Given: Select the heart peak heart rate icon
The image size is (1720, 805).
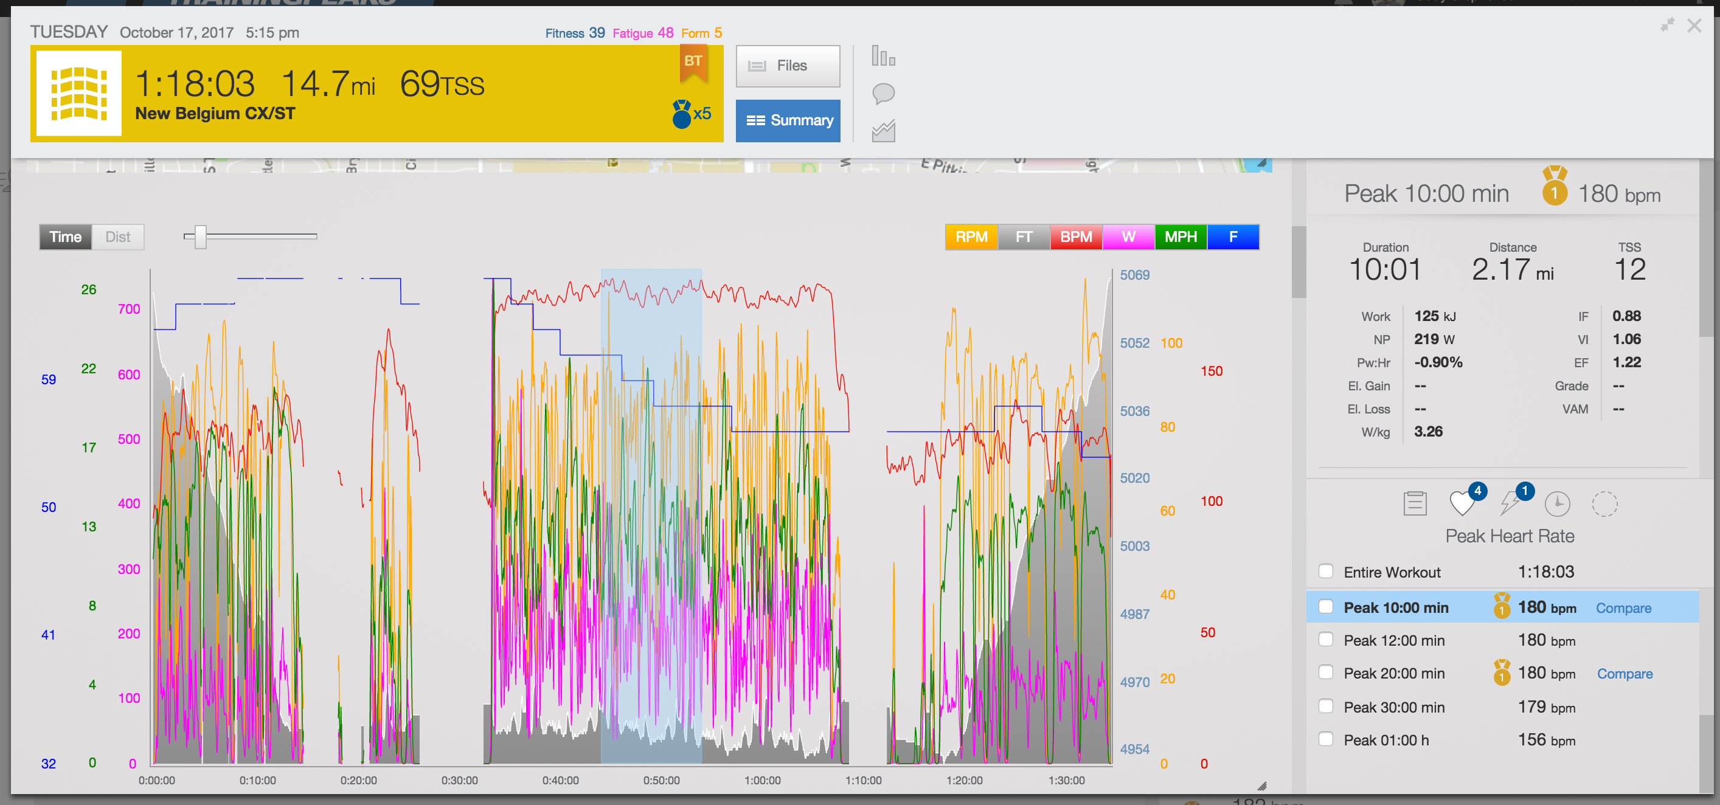Looking at the screenshot, I should click(x=1462, y=503).
